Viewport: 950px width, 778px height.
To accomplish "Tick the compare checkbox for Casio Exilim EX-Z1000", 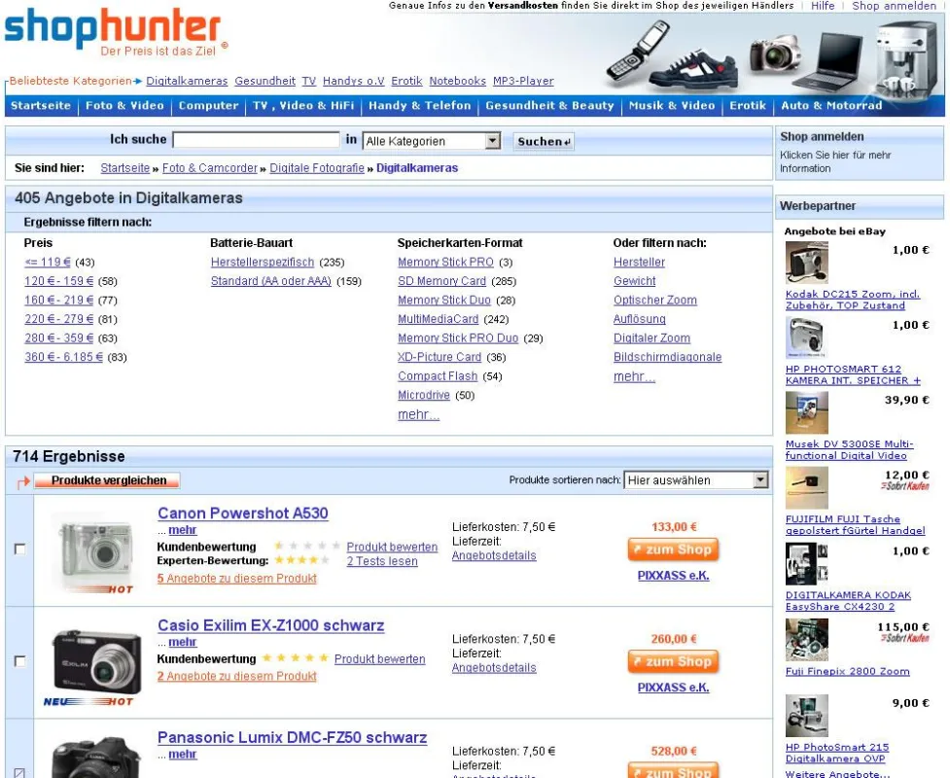I will pos(20,661).
